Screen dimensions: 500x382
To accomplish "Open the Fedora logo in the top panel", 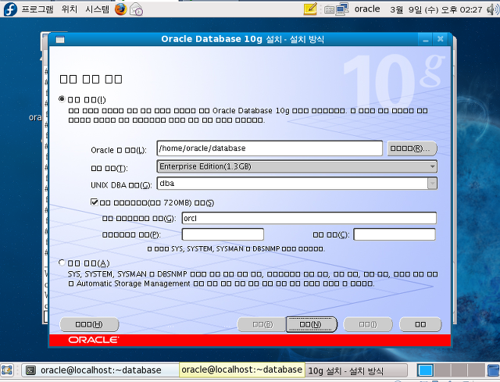I will (x=10, y=9).
